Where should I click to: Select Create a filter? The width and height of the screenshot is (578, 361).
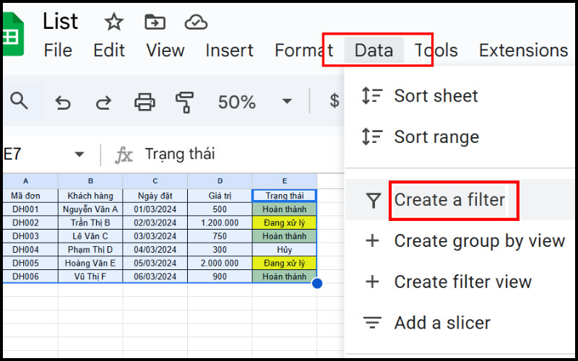tap(449, 200)
